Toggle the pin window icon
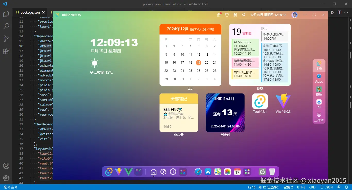The image size is (352, 190). pos(244,15)
